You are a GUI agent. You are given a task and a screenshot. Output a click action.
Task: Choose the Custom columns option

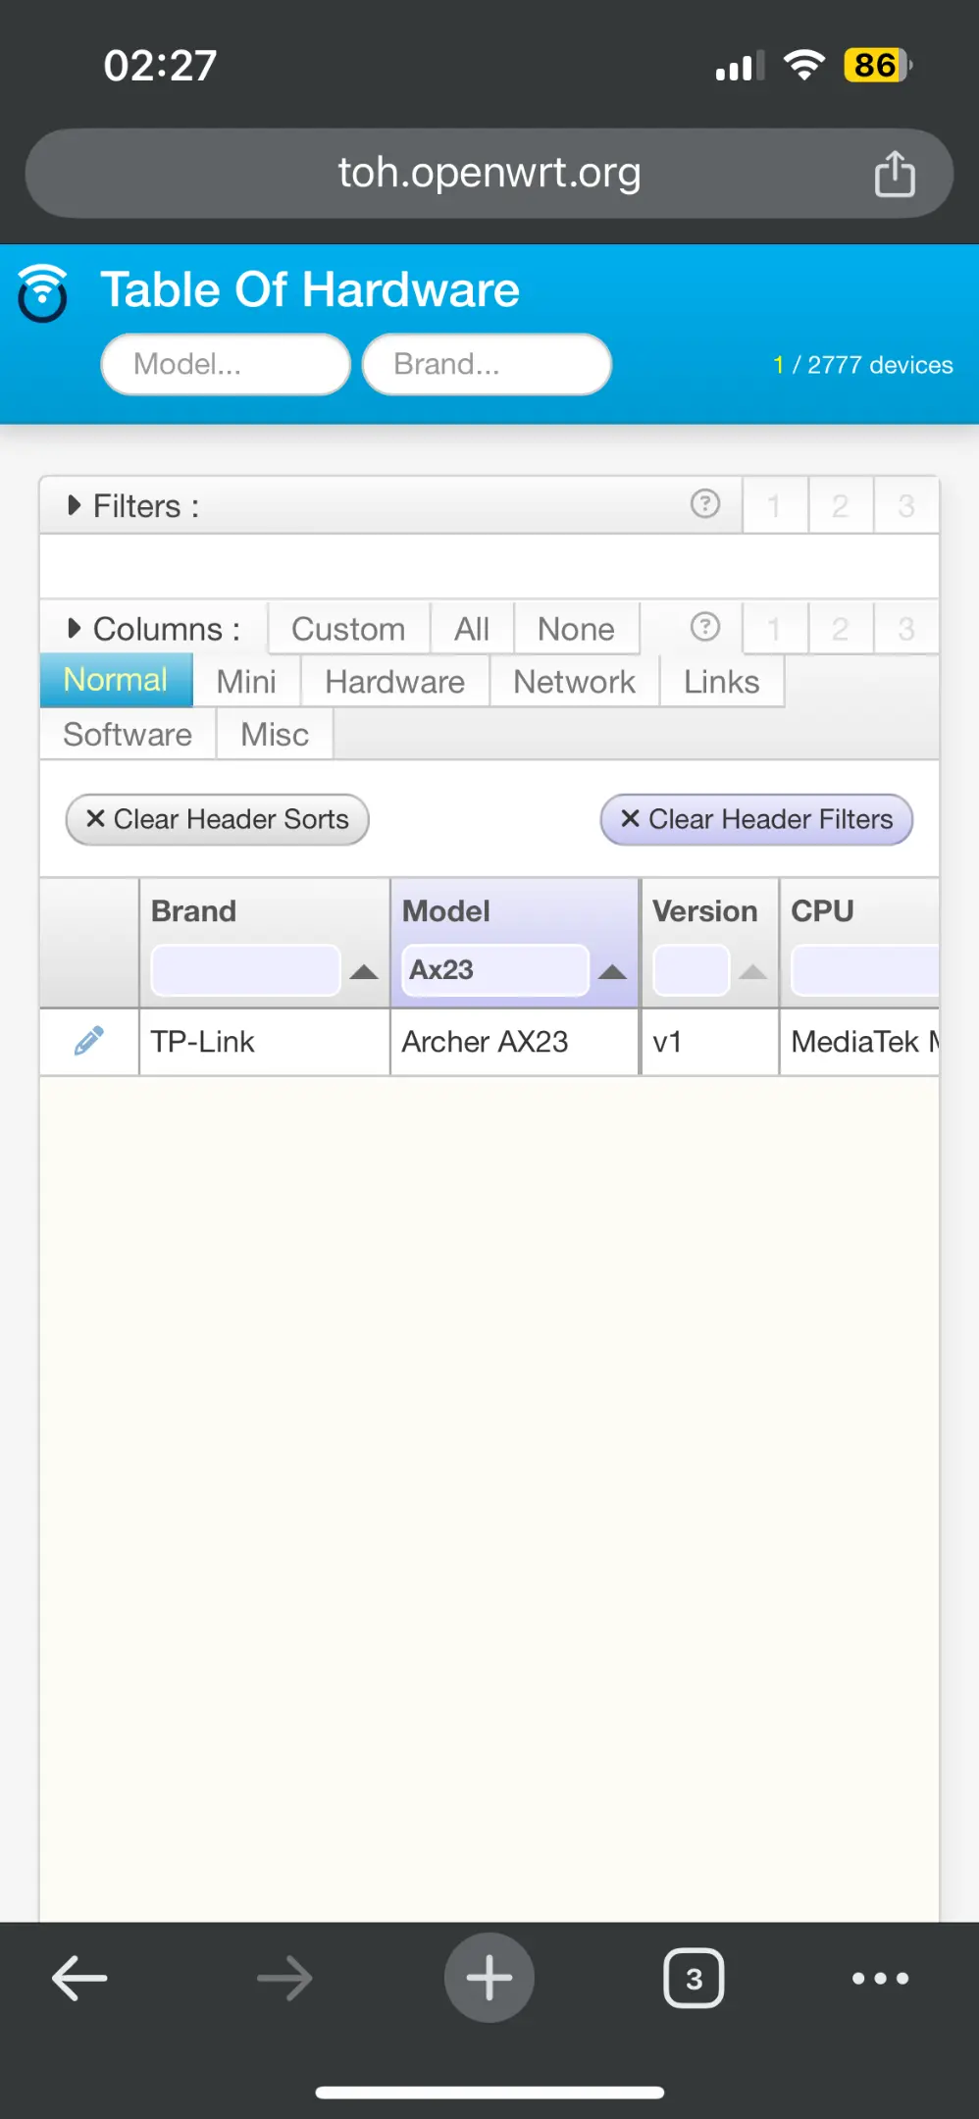[x=348, y=629]
